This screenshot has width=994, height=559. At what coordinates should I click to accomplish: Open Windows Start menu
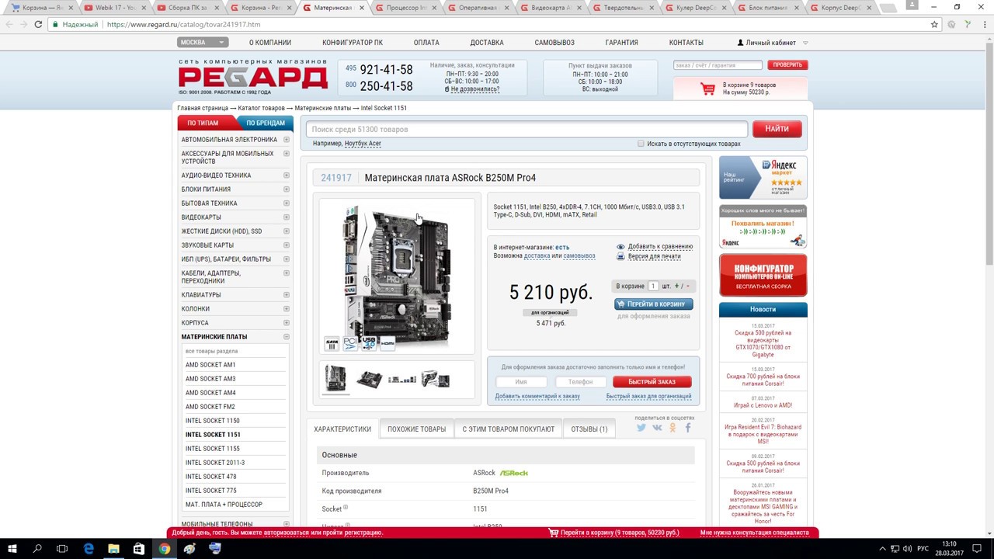pos(12,548)
